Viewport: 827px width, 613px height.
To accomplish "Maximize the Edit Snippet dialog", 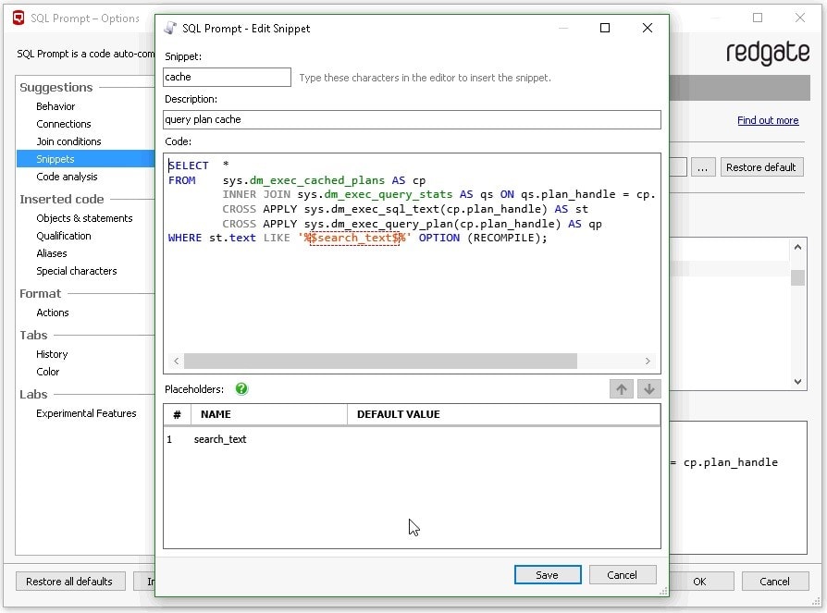I will pyautogui.click(x=605, y=28).
